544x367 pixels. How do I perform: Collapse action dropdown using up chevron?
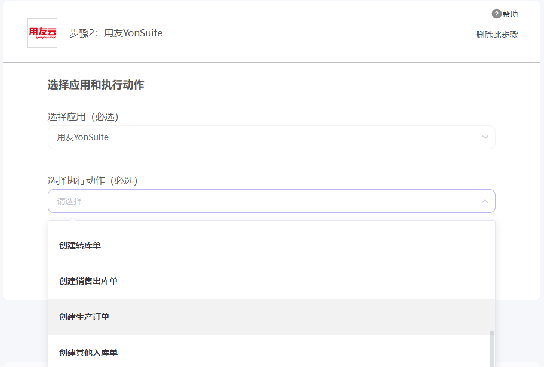(x=485, y=201)
